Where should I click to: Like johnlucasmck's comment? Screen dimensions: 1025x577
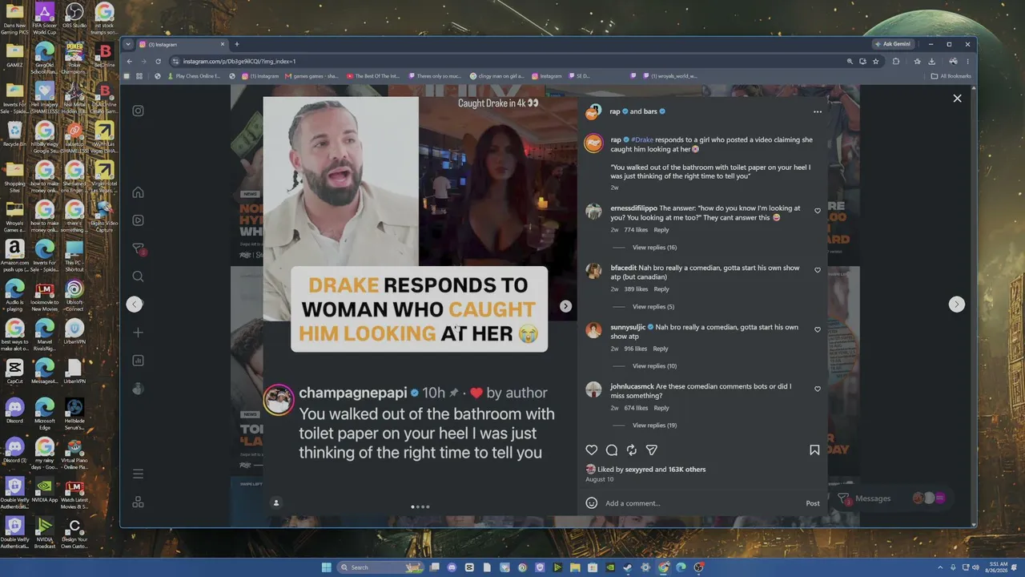(818, 389)
